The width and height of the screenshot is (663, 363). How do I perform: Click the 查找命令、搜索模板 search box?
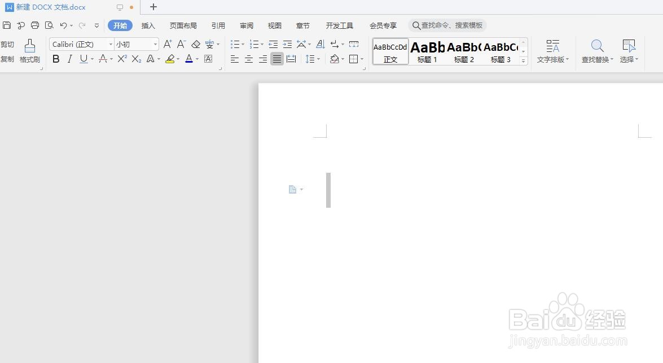pos(447,25)
